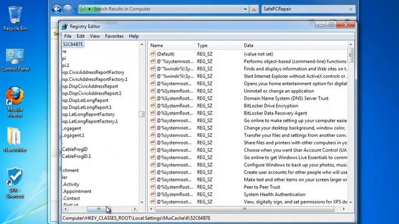Click the icon of the View, digitally sign XPS value

(x=152, y=201)
